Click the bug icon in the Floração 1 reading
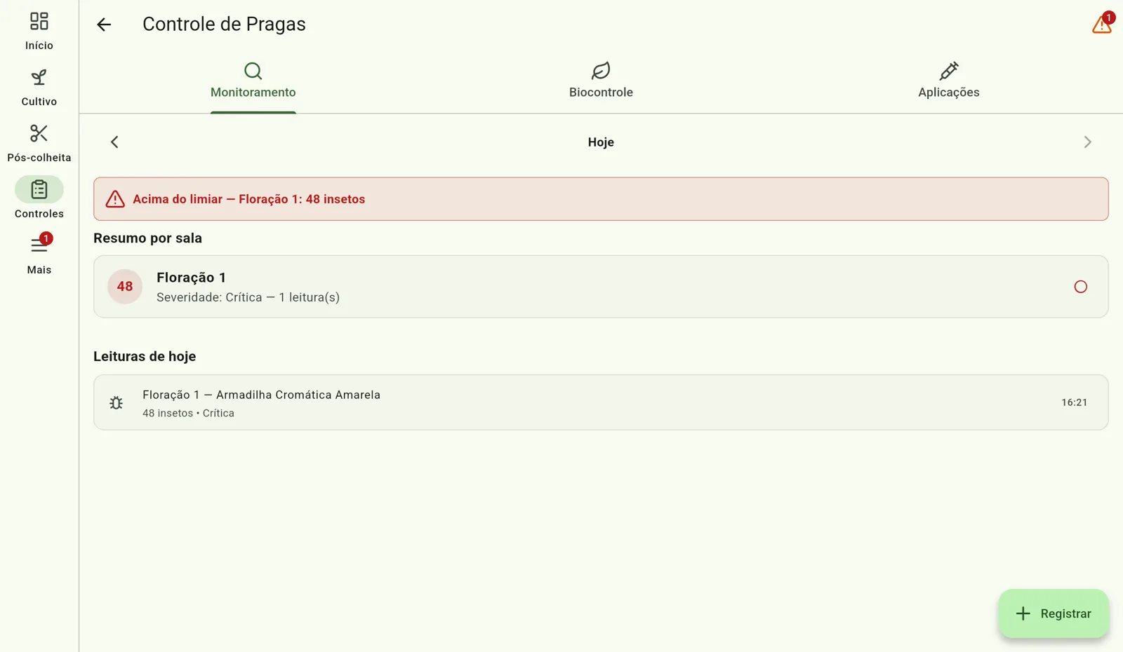Viewport: 1123px width, 652px height. (x=117, y=402)
